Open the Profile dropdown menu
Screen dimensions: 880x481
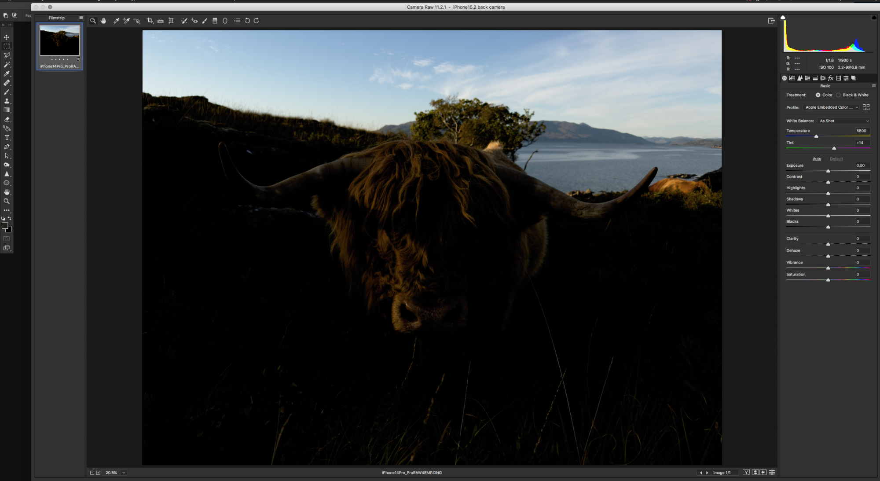(x=832, y=107)
